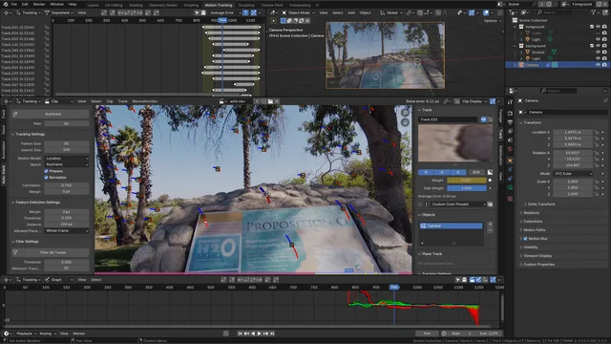611x344 pixels.
Task: Switch to the Geometry Nodes workspace tab
Action: click(163, 5)
